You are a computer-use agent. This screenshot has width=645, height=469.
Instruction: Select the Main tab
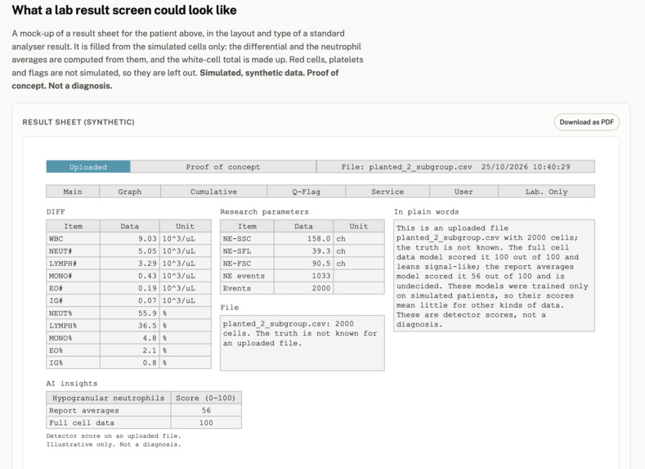(x=73, y=192)
